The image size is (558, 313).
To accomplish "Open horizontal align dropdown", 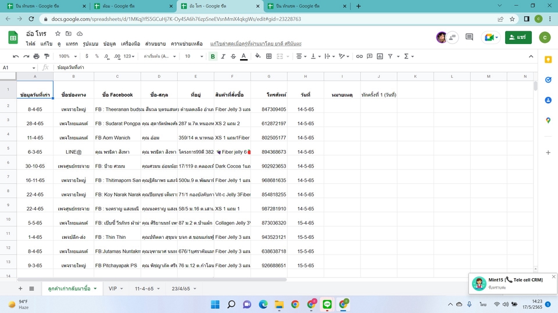I will coord(302,56).
